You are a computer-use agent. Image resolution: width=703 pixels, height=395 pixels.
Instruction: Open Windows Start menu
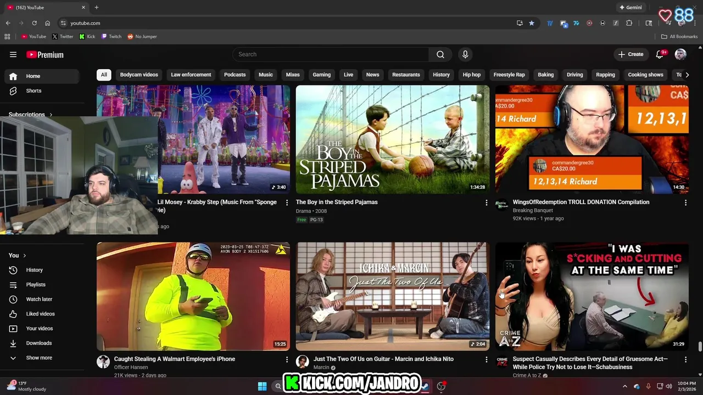pos(262,386)
